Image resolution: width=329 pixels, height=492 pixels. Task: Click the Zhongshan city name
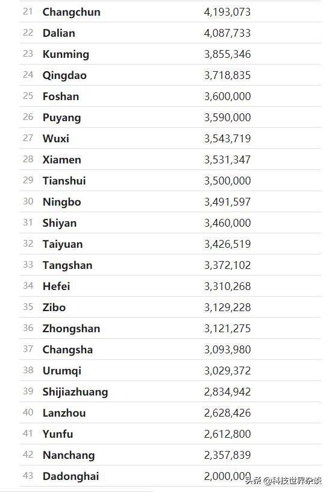click(72, 329)
